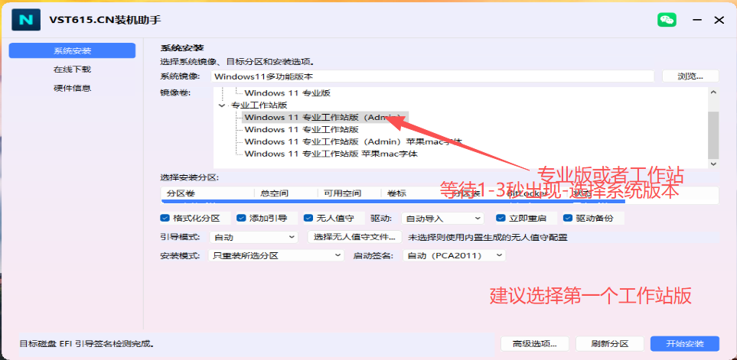737x360 pixels.
Task: Click 选择无人值守文件... button
Action: (x=355, y=237)
